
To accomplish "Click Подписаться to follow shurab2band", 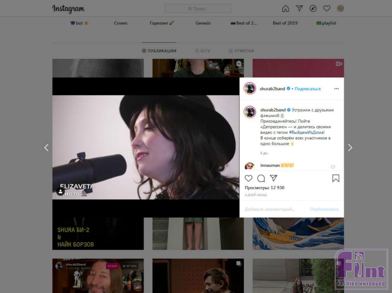I will click(x=307, y=89).
